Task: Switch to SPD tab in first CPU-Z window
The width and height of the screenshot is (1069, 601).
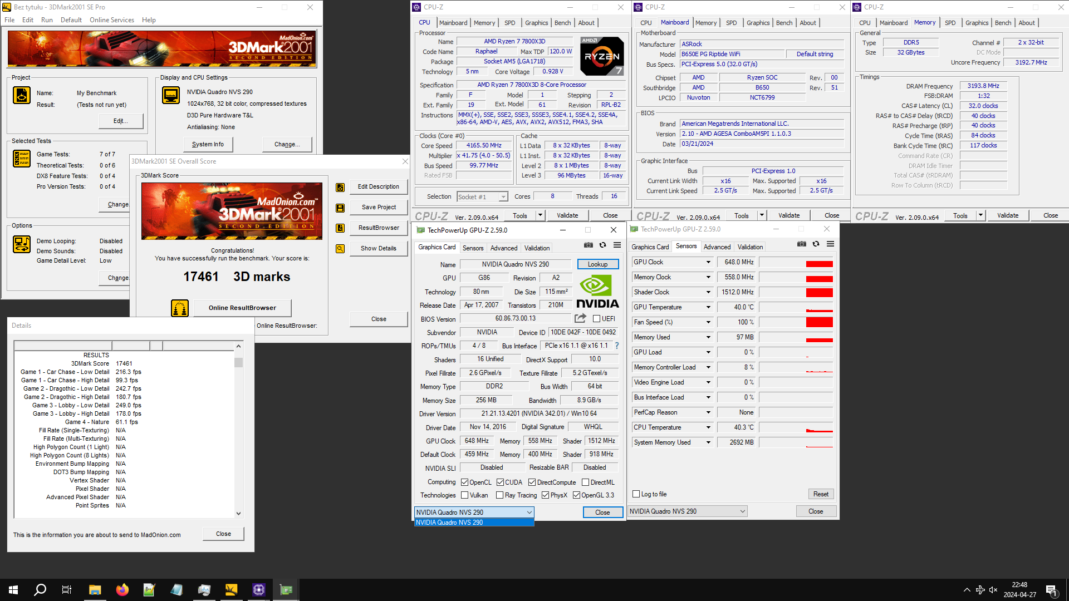Action: 509,23
